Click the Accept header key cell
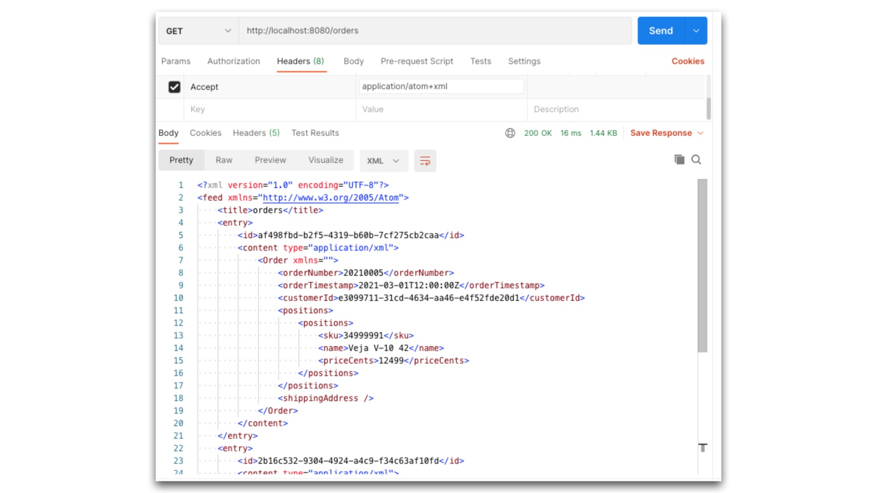 click(x=270, y=87)
